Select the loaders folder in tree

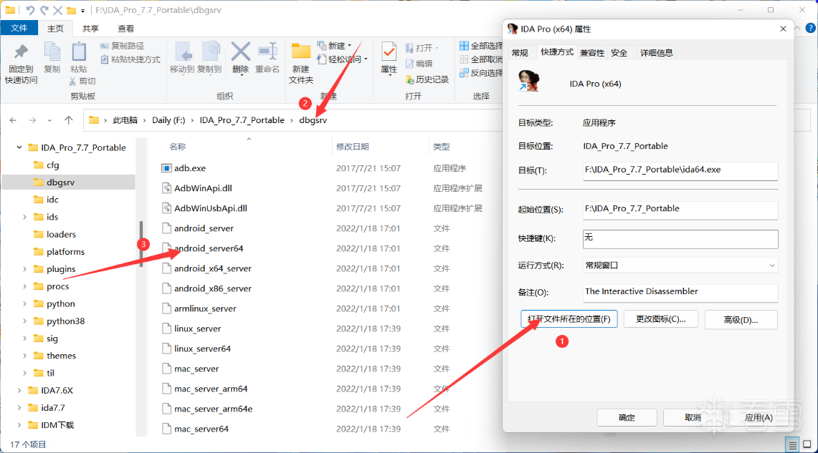(x=61, y=234)
